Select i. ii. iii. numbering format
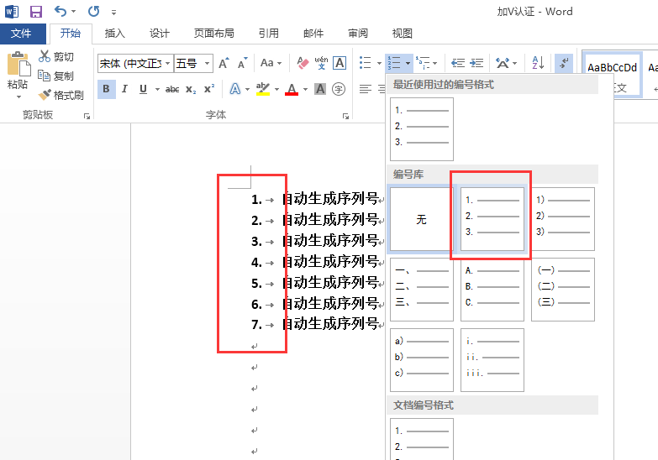658x460 pixels. (x=492, y=360)
